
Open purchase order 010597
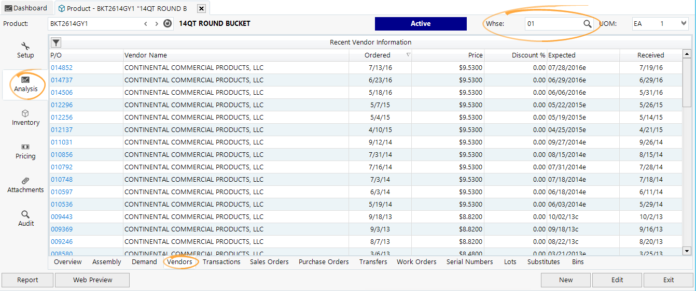(x=62, y=192)
